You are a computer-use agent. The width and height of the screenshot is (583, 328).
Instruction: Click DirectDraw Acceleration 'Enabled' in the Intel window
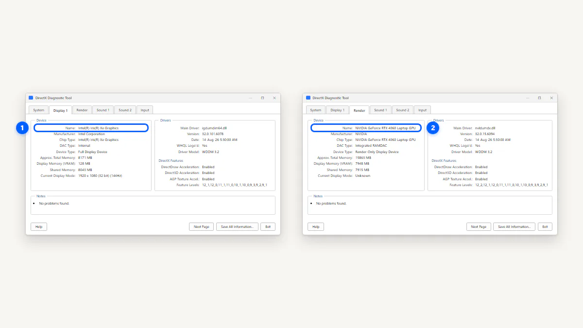click(208, 167)
